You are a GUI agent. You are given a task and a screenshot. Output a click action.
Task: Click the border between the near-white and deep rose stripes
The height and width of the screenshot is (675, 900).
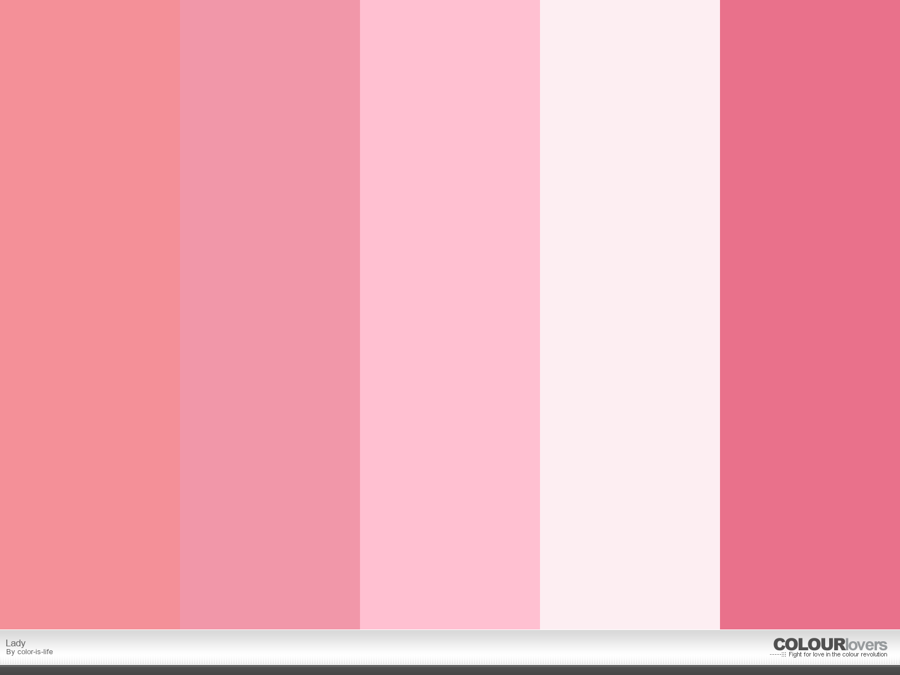tap(720, 314)
